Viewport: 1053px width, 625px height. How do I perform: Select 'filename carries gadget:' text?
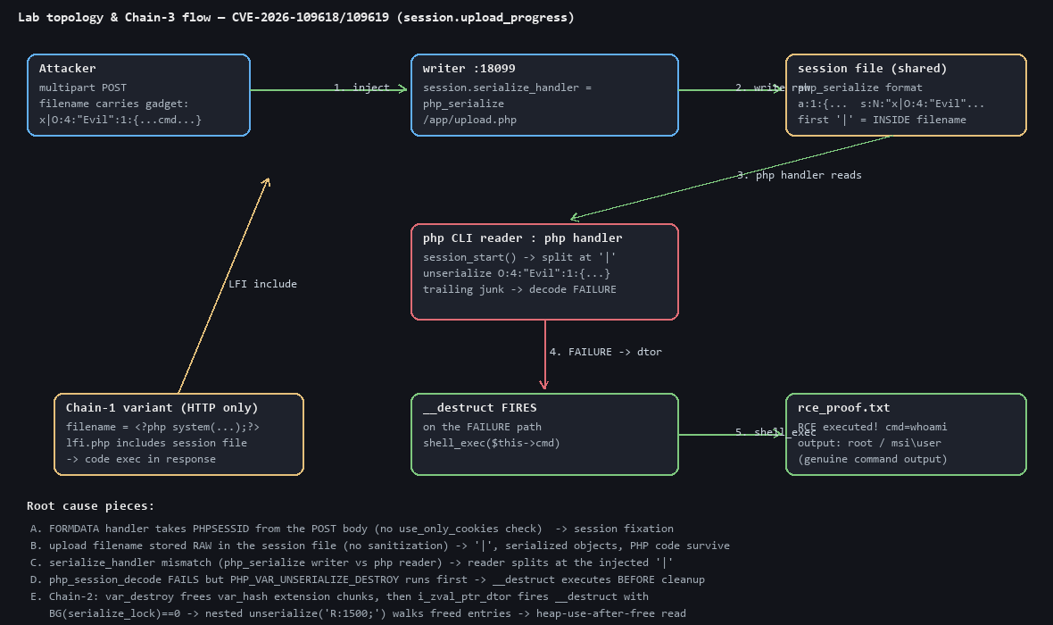pos(113,104)
